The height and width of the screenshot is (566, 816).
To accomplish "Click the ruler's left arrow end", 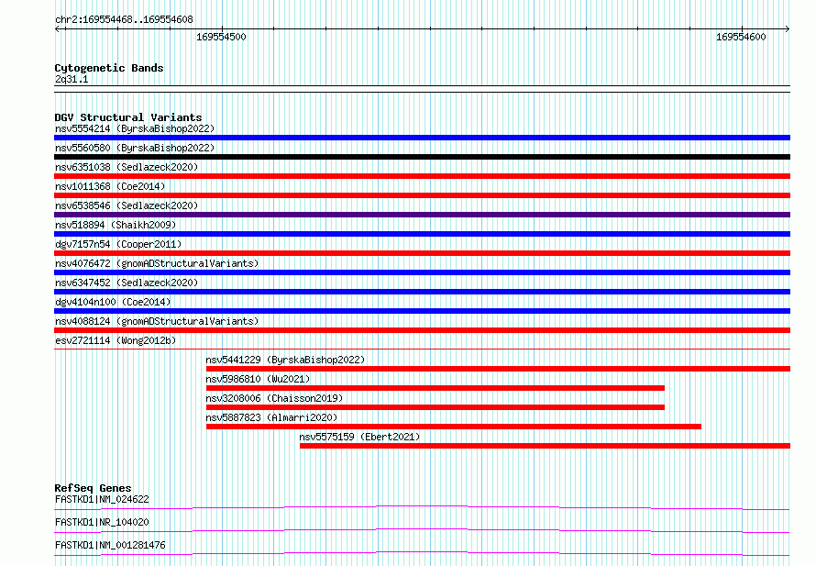I will tap(57, 29).
